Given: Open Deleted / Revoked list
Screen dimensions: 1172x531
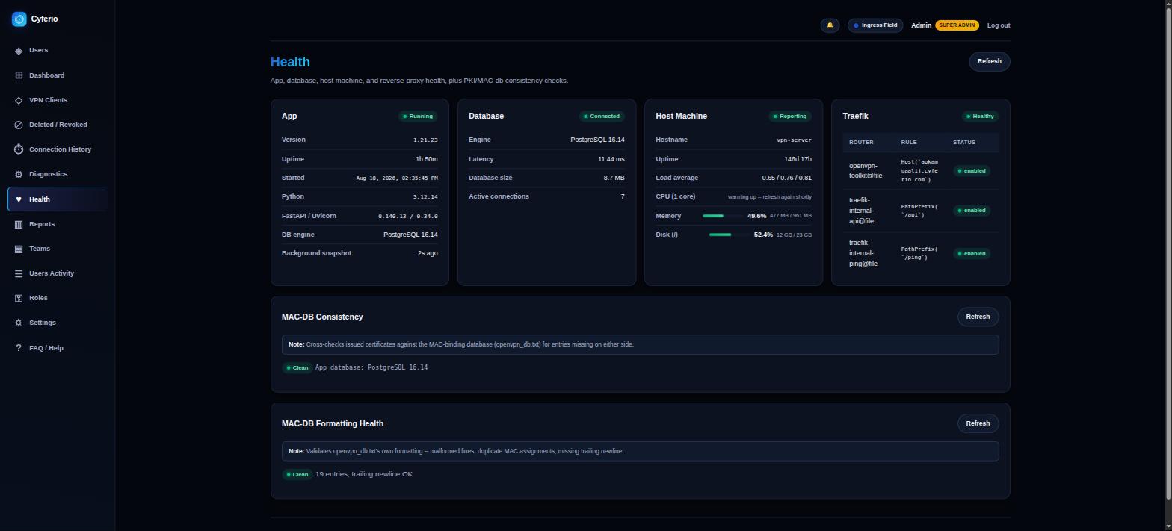Looking at the screenshot, I should [57, 125].
